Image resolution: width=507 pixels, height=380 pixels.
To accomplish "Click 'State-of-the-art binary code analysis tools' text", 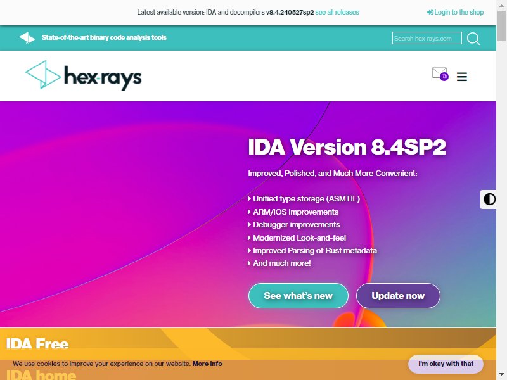I will point(104,37).
